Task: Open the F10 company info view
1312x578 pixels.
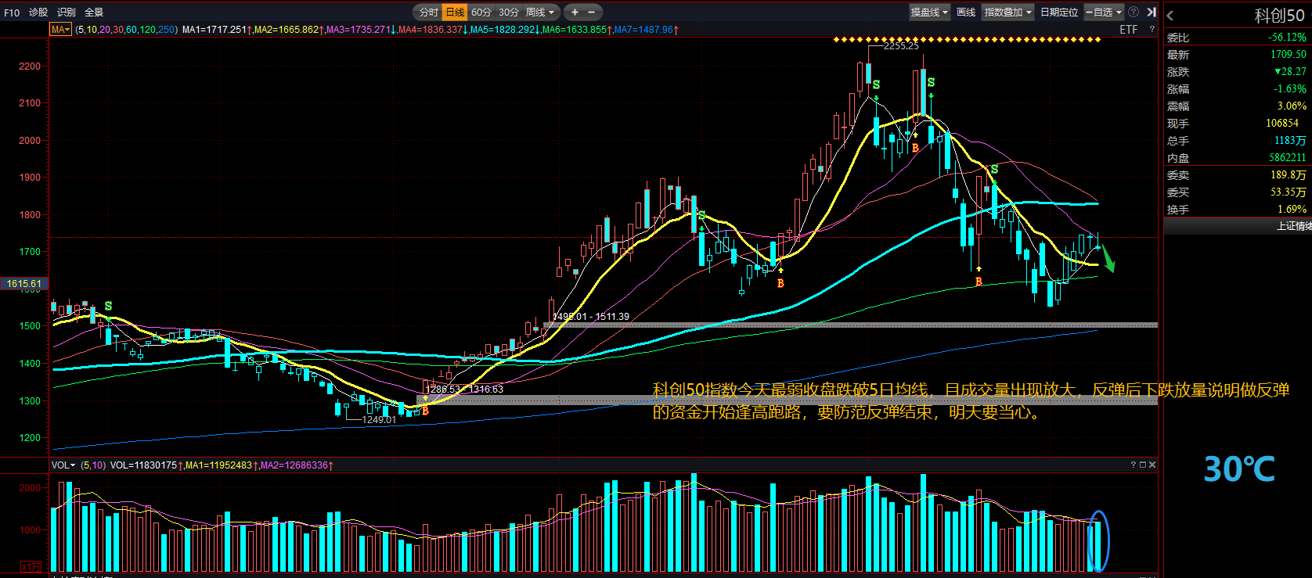Action: click(x=12, y=13)
